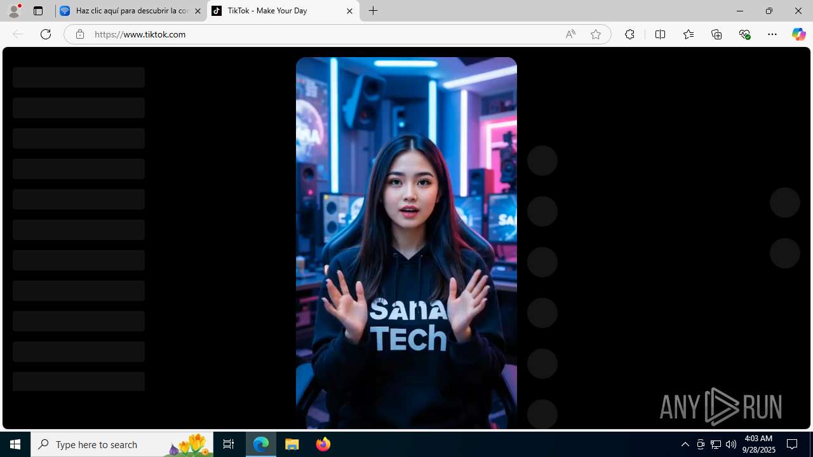Open Extensions menu

point(629,34)
